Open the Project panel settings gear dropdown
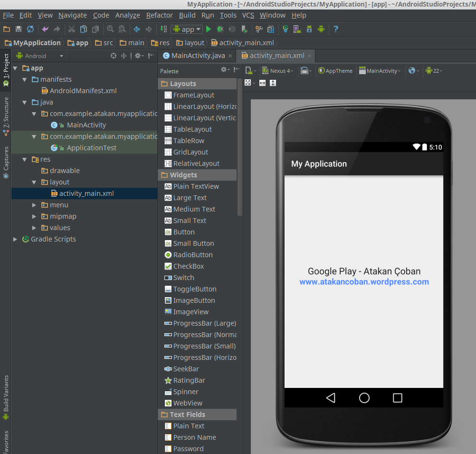Viewport: 476px width, 454px height. [139, 56]
